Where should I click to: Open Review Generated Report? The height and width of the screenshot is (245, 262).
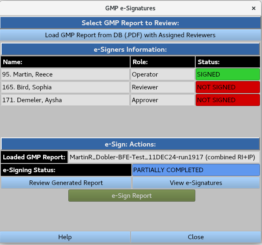click(66, 183)
